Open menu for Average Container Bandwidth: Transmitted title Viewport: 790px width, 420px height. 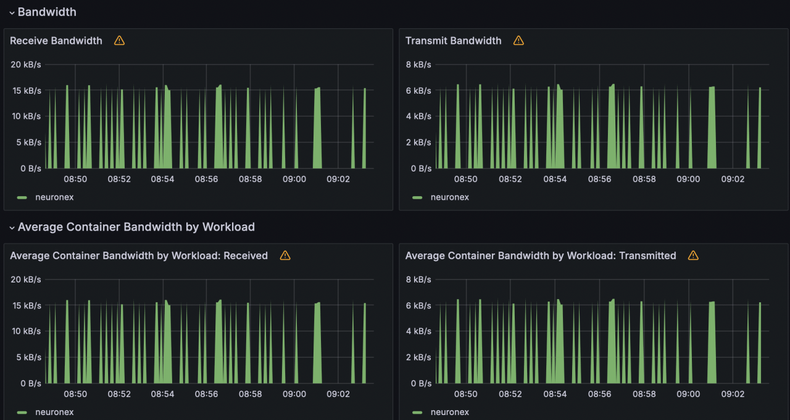click(540, 255)
